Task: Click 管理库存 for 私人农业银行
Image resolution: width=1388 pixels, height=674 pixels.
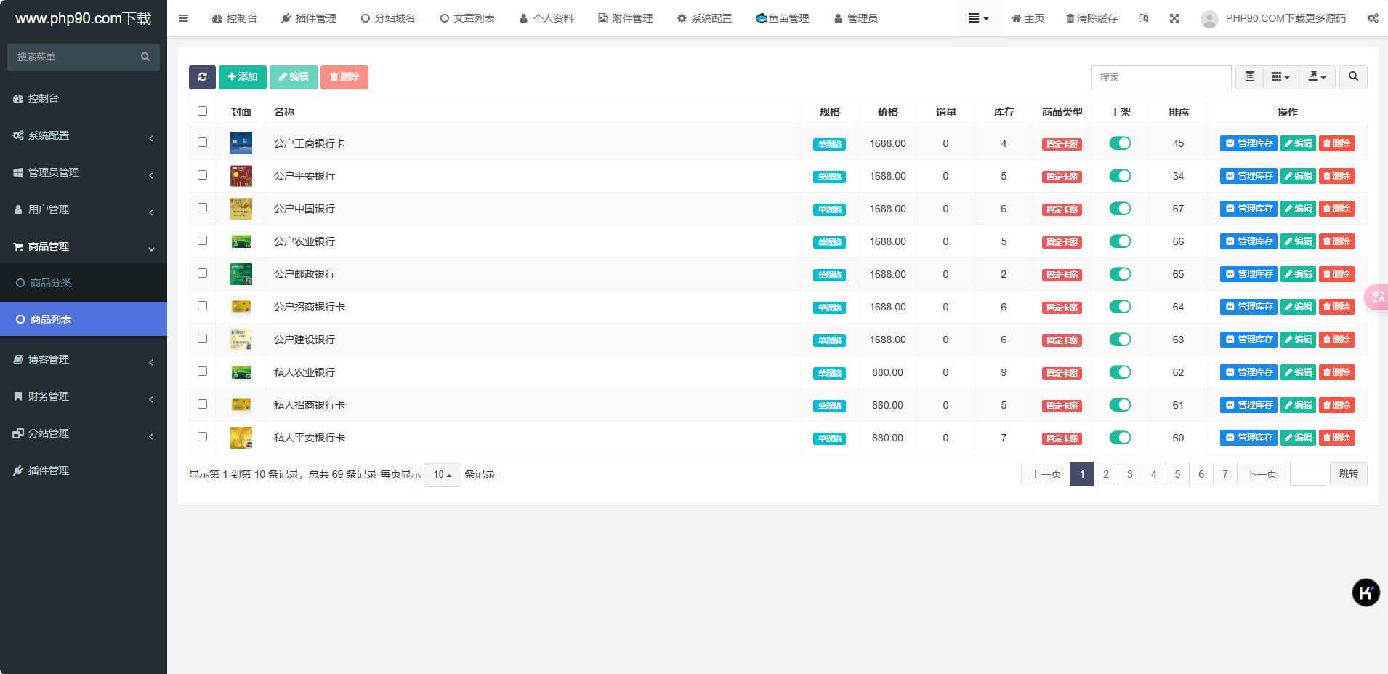Action: coord(1248,372)
